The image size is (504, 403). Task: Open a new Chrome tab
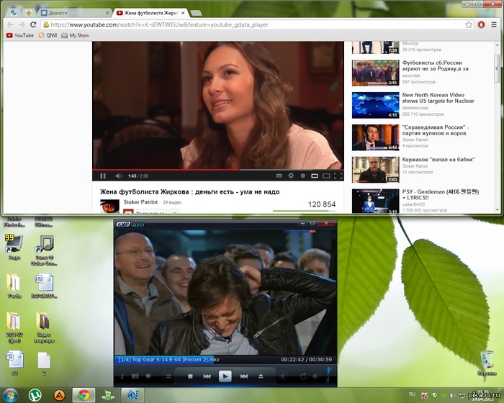click(196, 13)
